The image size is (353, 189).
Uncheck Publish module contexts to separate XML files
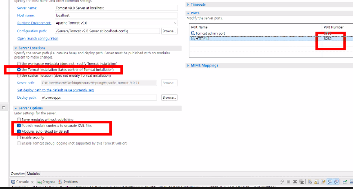coord(19,125)
